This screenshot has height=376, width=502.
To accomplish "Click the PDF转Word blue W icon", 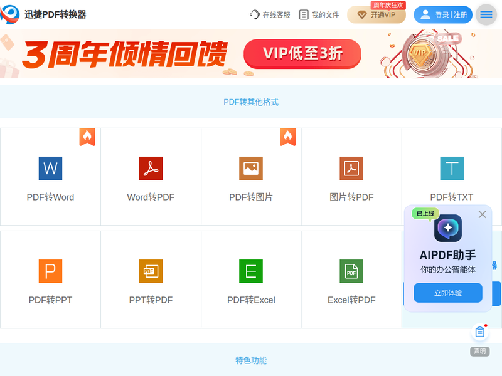I will click(50, 169).
